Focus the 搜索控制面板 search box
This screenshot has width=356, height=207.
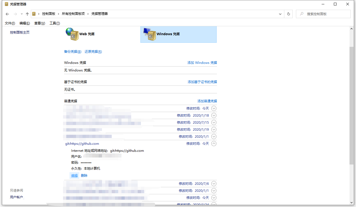(323, 14)
